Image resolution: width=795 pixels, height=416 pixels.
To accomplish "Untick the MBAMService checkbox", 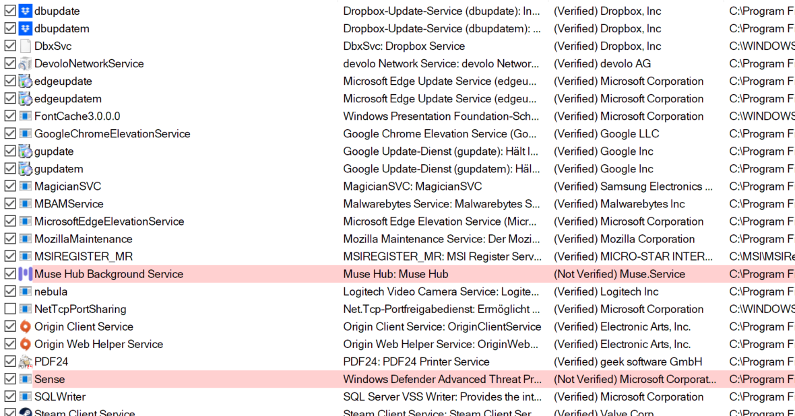I will coord(10,204).
